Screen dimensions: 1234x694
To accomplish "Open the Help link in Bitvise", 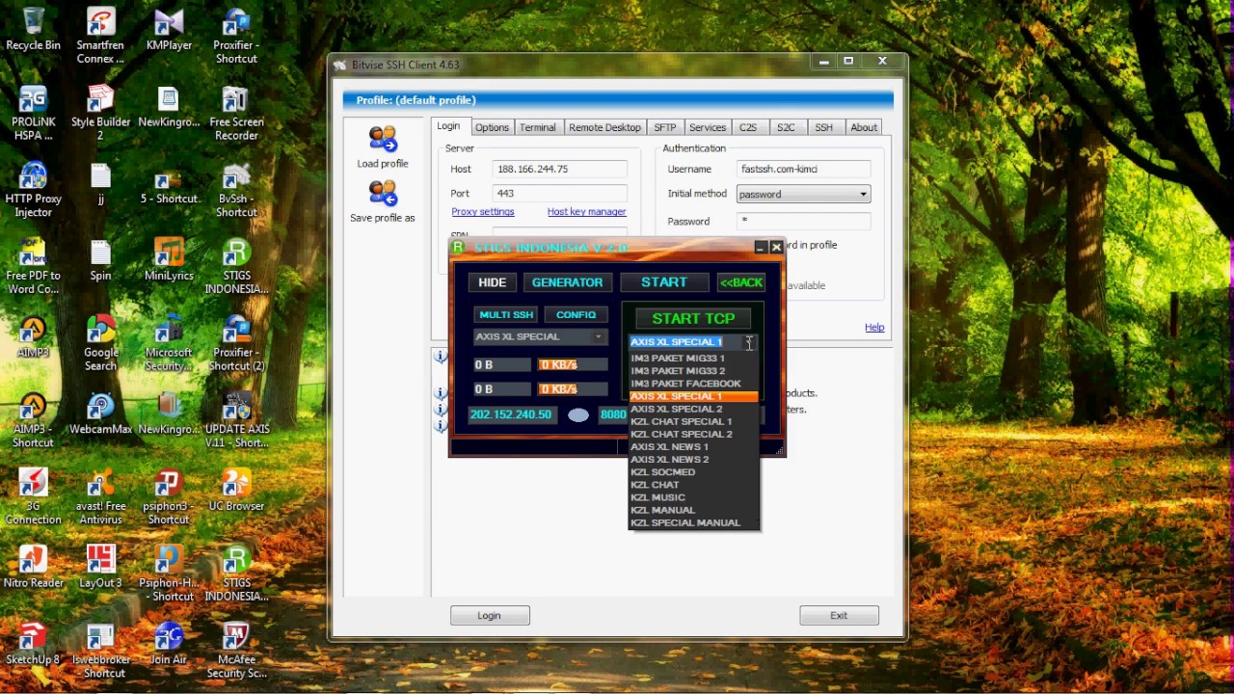I will pyautogui.click(x=874, y=328).
